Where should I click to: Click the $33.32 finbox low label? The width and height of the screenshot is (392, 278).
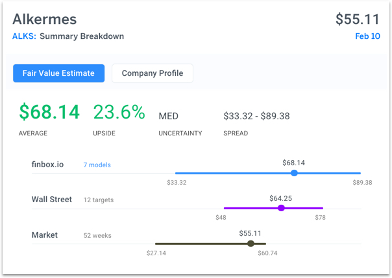177,183
